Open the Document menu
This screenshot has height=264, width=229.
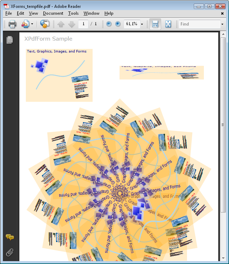pyautogui.click(x=53, y=13)
